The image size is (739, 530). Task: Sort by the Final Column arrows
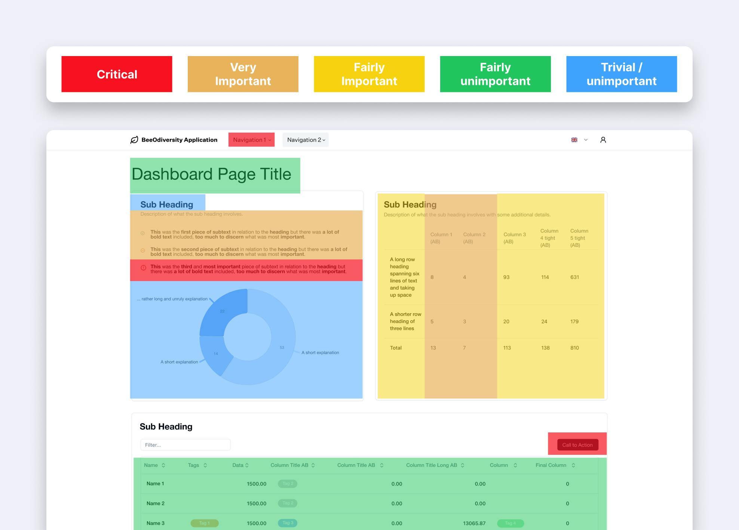tap(573, 465)
